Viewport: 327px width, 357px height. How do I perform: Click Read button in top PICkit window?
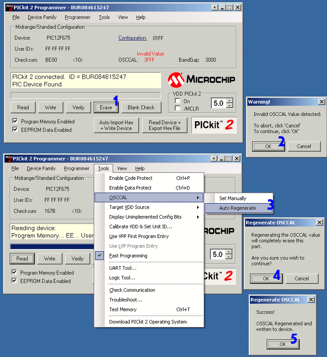click(x=23, y=108)
